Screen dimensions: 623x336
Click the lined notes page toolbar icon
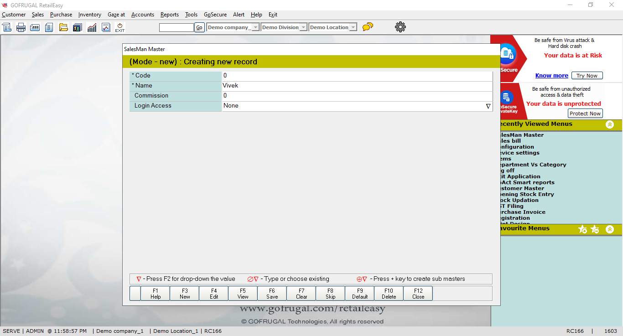pyautogui.click(x=49, y=27)
